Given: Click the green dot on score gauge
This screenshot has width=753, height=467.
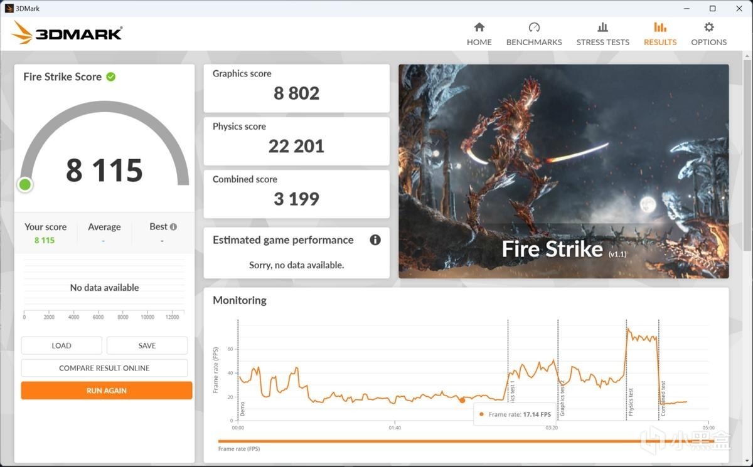Looking at the screenshot, I should [25, 184].
